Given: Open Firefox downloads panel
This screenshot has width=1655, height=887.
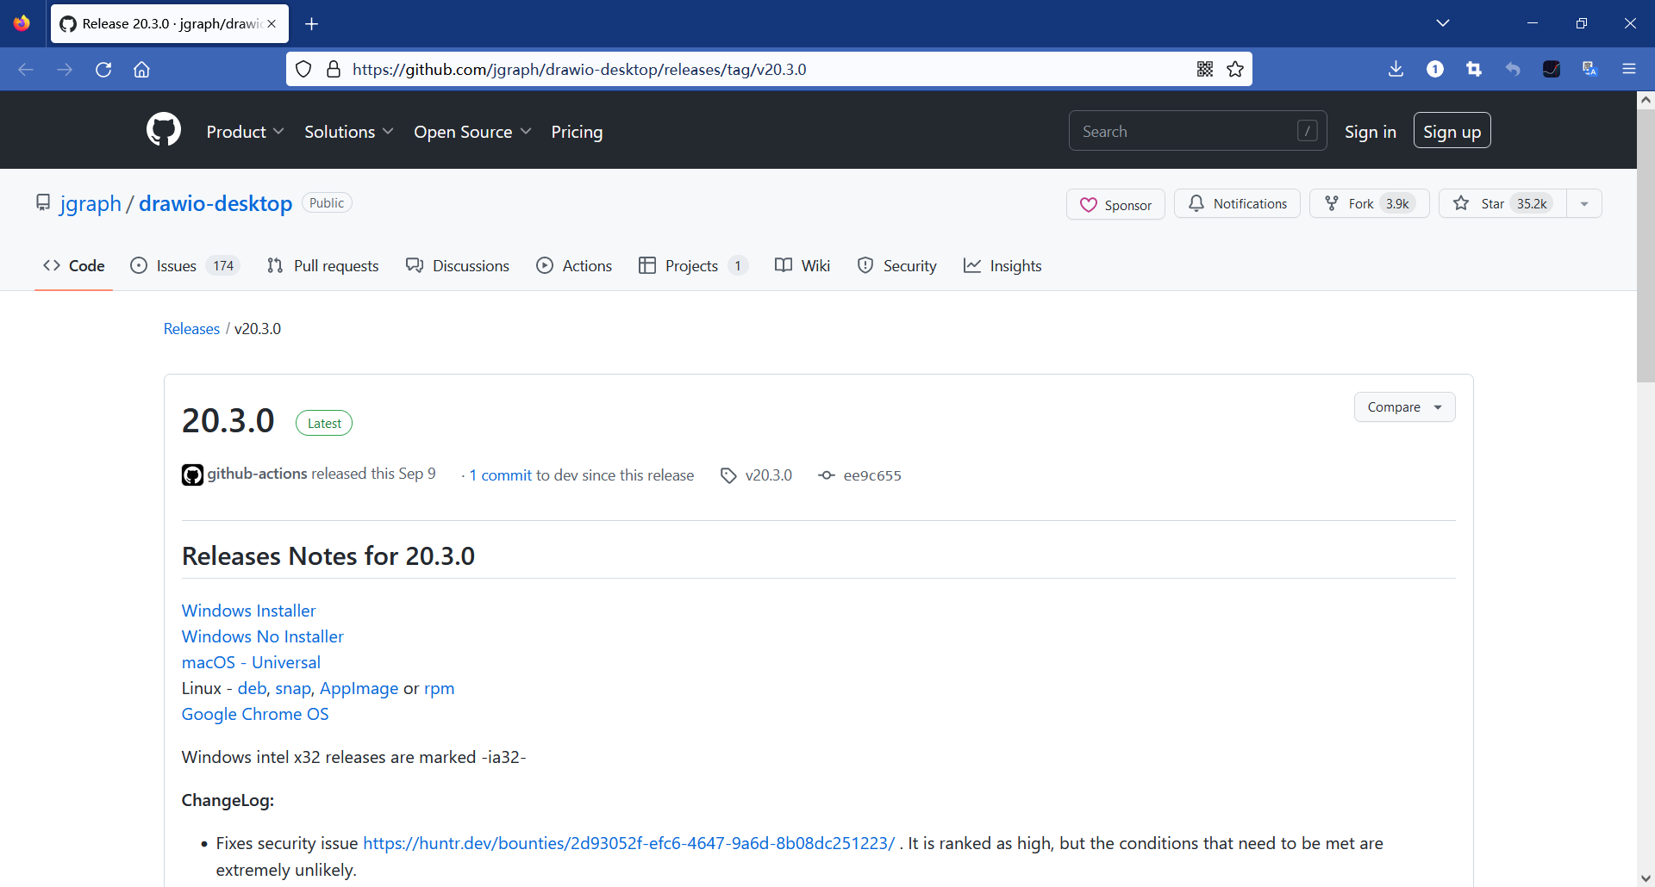Looking at the screenshot, I should click(x=1396, y=70).
